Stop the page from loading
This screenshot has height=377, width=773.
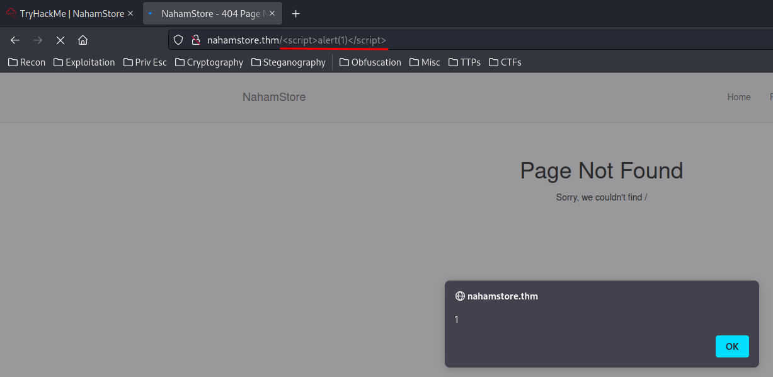pos(60,40)
